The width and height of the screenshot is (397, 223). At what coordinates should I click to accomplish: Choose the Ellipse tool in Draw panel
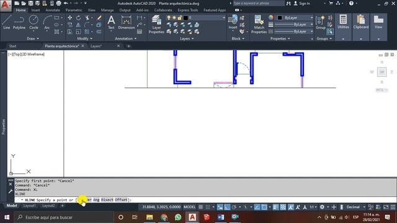click(x=56, y=25)
